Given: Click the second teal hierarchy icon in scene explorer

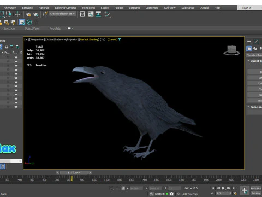Looking at the screenshot, I should coord(17,47).
